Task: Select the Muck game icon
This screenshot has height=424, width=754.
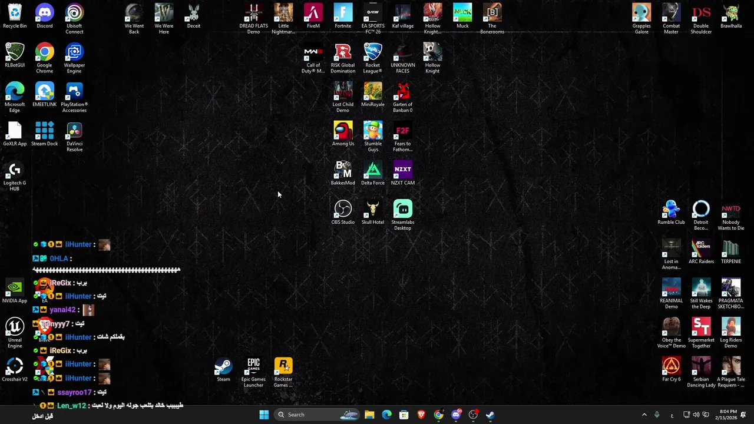Action: coord(462,16)
